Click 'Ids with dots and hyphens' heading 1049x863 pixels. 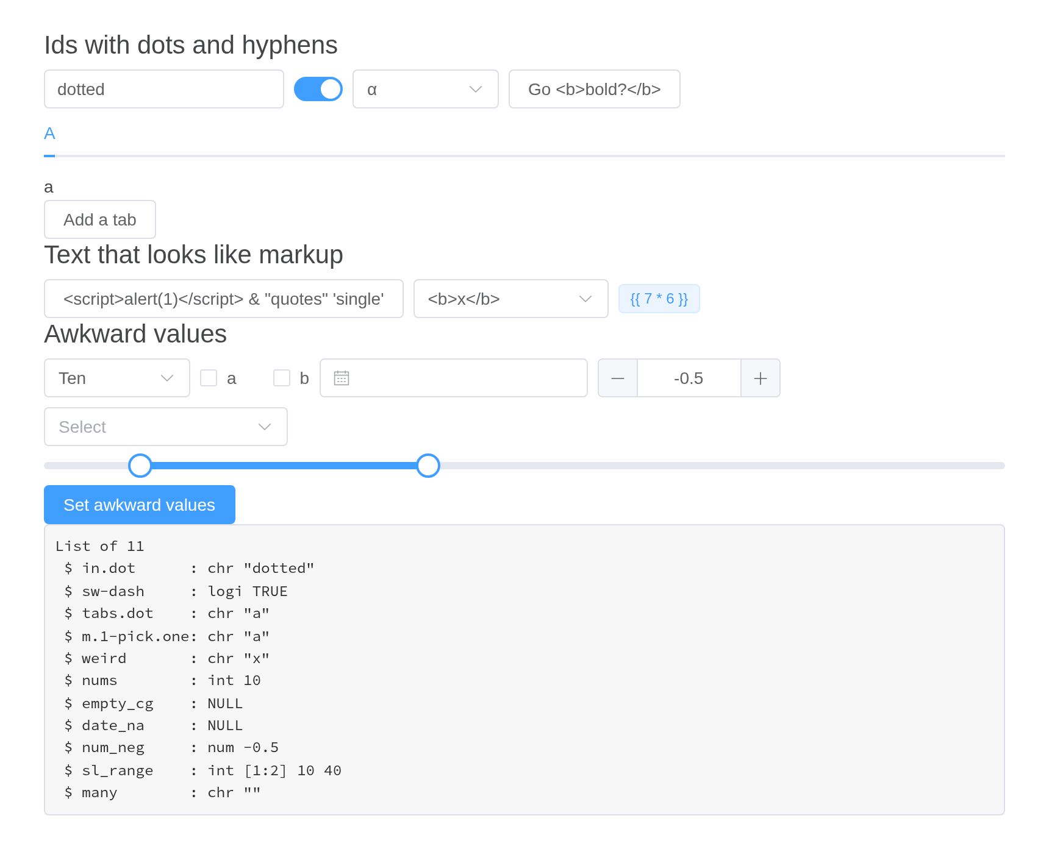tap(191, 45)
